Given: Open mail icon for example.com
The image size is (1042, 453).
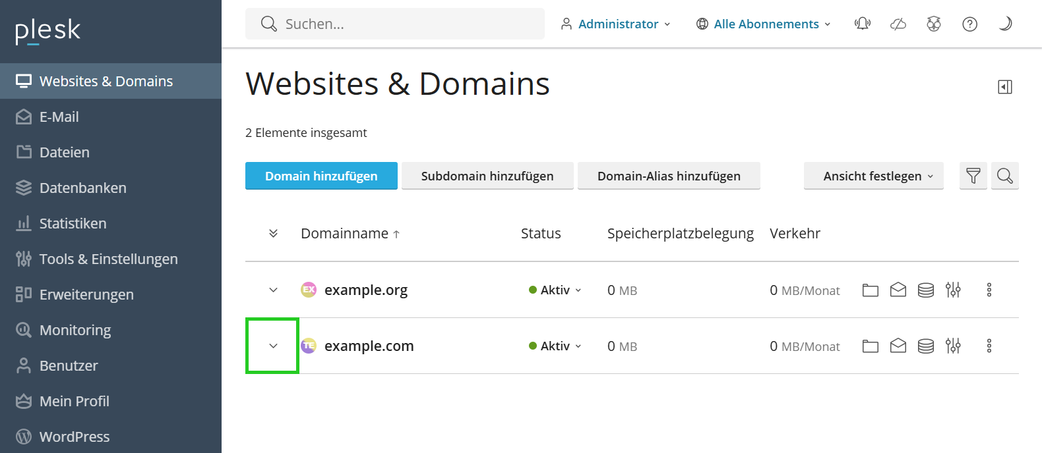Looking at the screenshot, I should point(898,346).
